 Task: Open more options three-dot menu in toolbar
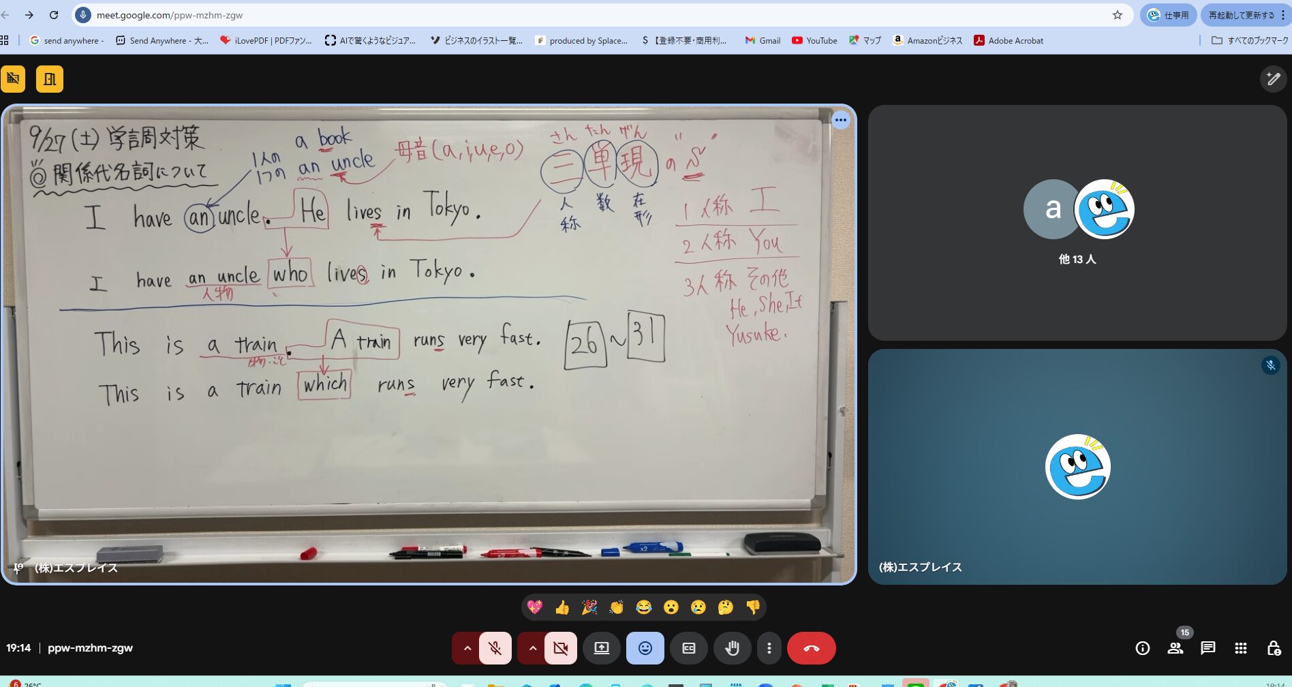pyautogui.click(x=769, y=648)
